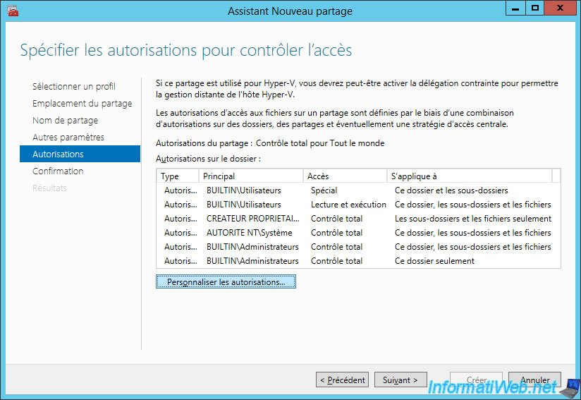Select the Nom de partage step
Viewport: 581px width, 400px height.
click(65, 121)
